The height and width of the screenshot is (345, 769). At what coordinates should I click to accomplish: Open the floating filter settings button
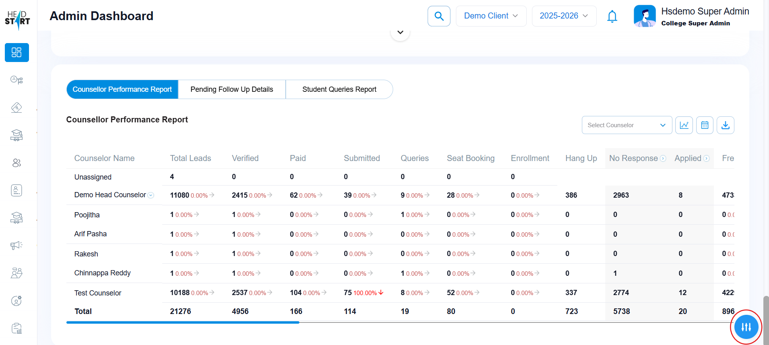point(746,327)
